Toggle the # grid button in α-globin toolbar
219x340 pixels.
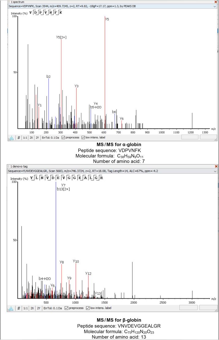pos(19,138)
